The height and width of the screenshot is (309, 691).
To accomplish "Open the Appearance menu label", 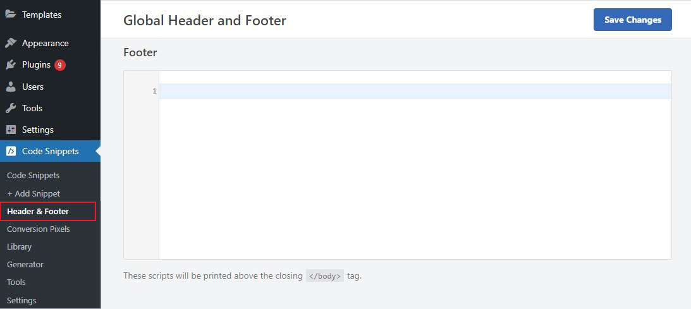I will 46,43.
